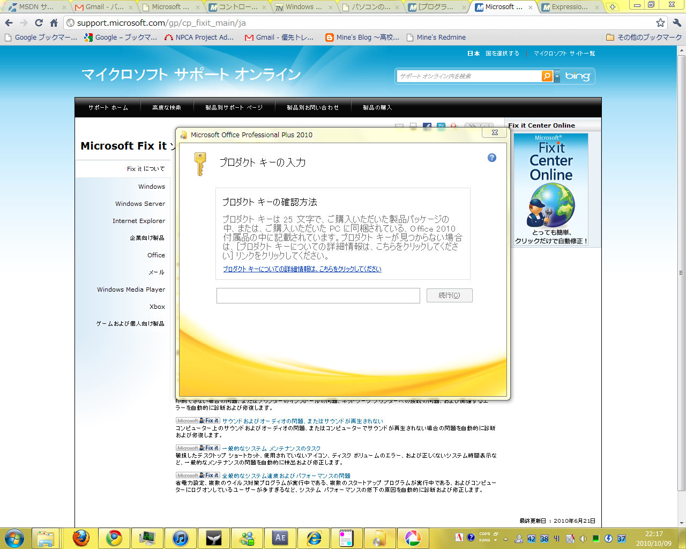The height and width of the screenshot is (549, 686).
Task: Click the product key entry field
Action: 318,295
